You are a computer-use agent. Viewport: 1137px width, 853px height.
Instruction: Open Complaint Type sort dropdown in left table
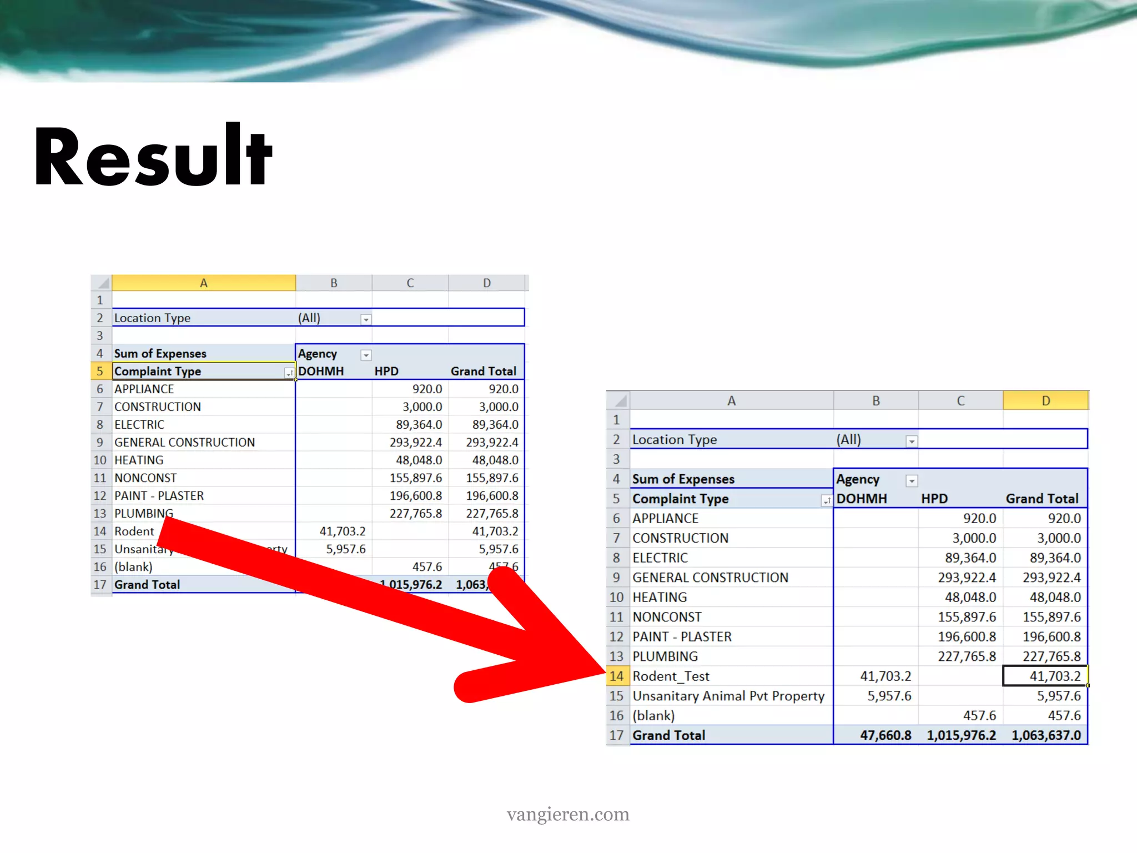pos(289,373)
